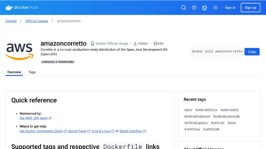
Task: Select the 8u442-al2 tag chip
Action: click(x=218, y=123)
